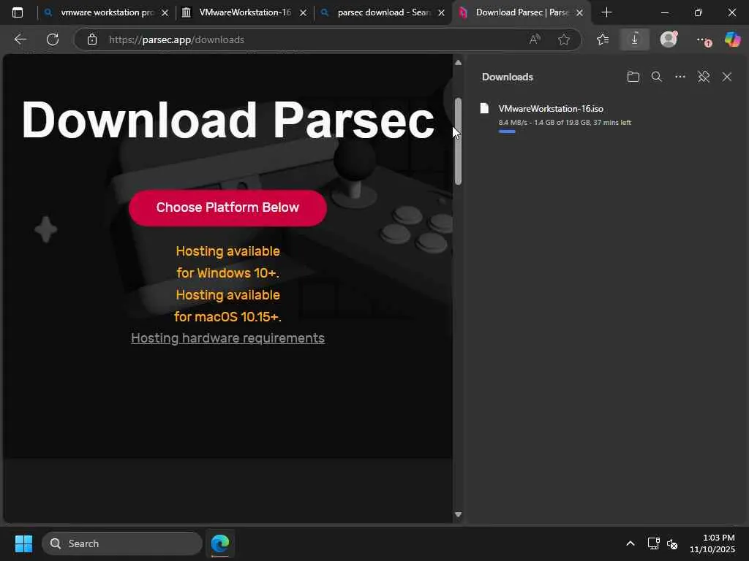The width and height of the screenshot is (749, 561).
Task: Click the taskbar Search box
Action: [x=122, y=543]
